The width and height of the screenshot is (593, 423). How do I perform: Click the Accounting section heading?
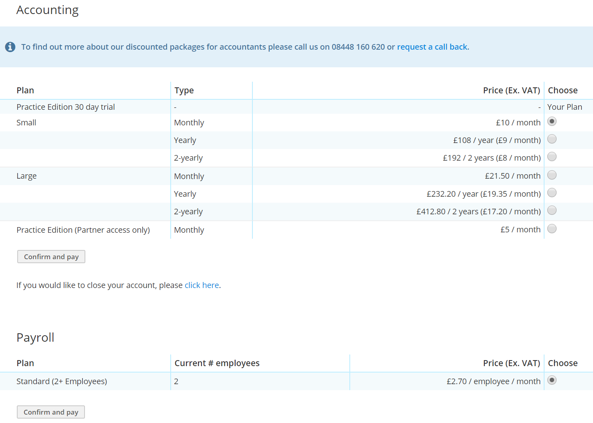pyautogui.click(x=48, y=10)
